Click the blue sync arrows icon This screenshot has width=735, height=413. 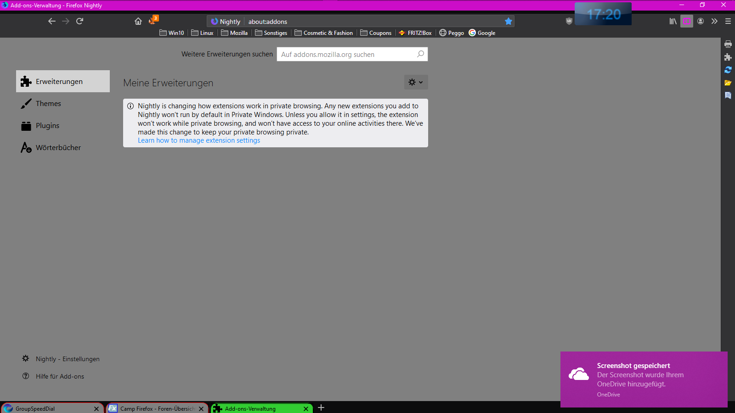click(x=728, y=70)
